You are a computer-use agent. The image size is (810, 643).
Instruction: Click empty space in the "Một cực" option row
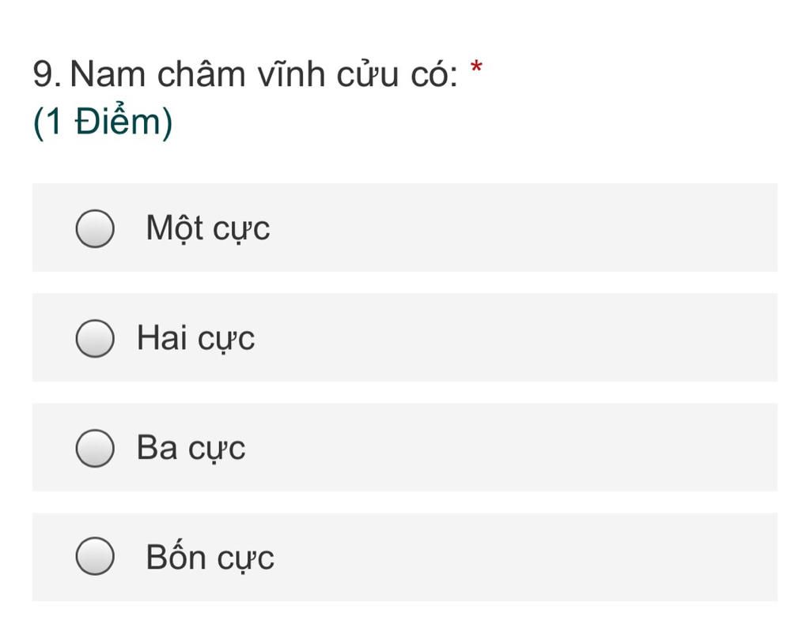click(x=517, y=227)
